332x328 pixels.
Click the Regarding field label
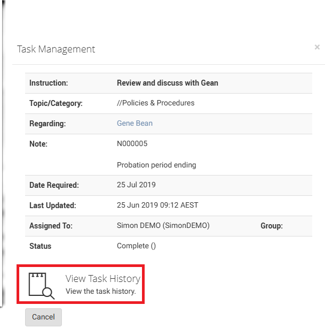pyautogui.click(x=48, y=124)
